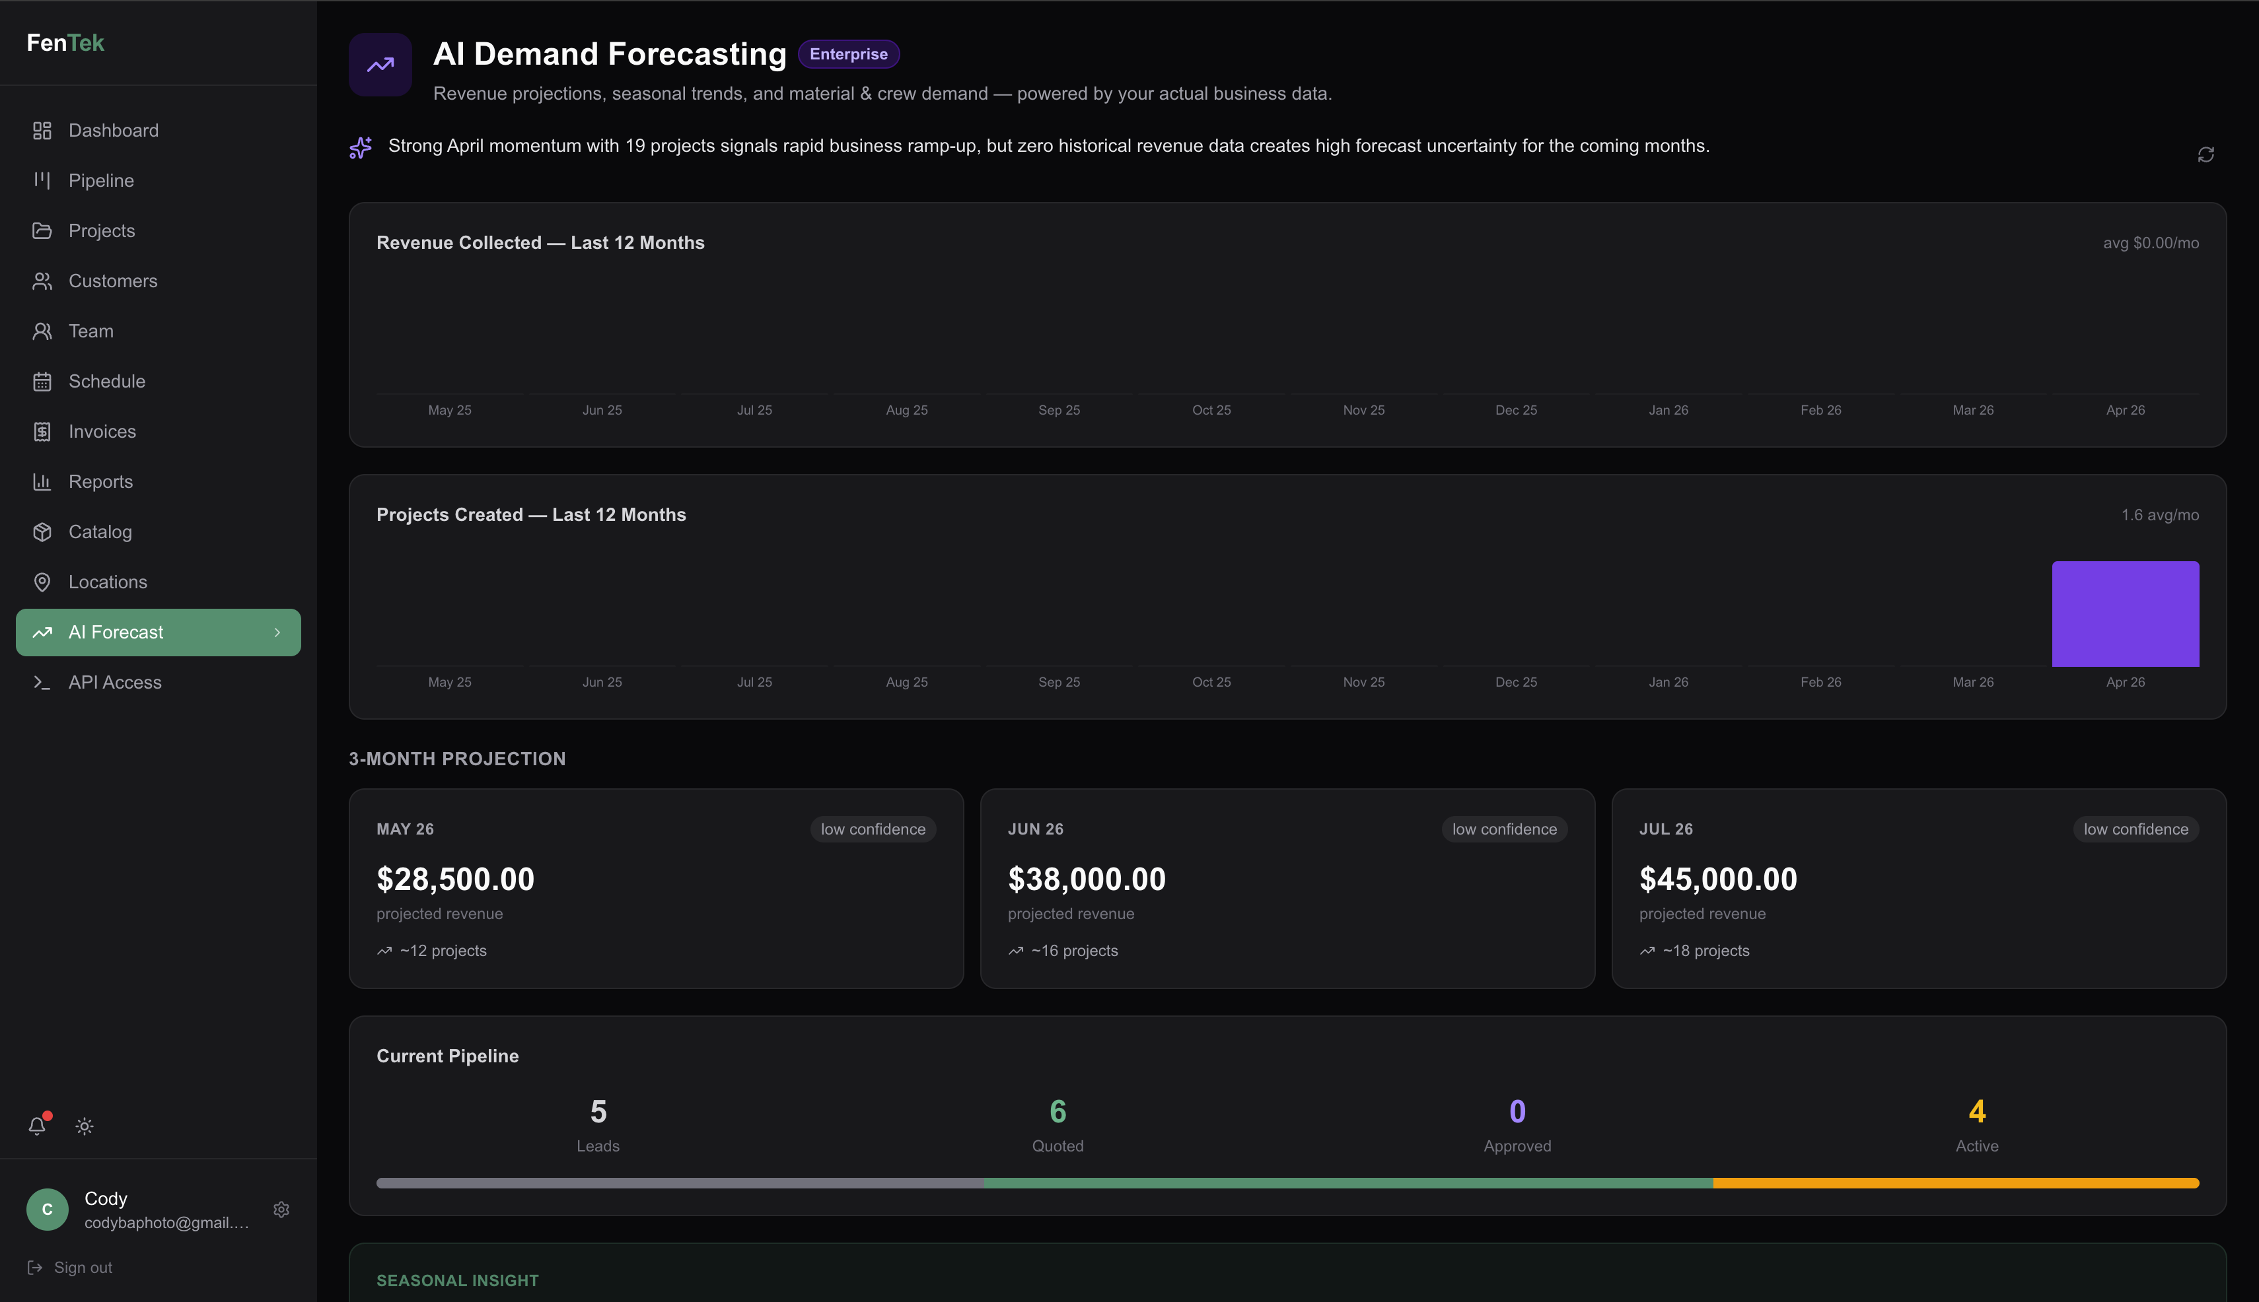2259x1302 pixels.
Task: Toggle light theme sun icon
Action: click(84, 1126)
